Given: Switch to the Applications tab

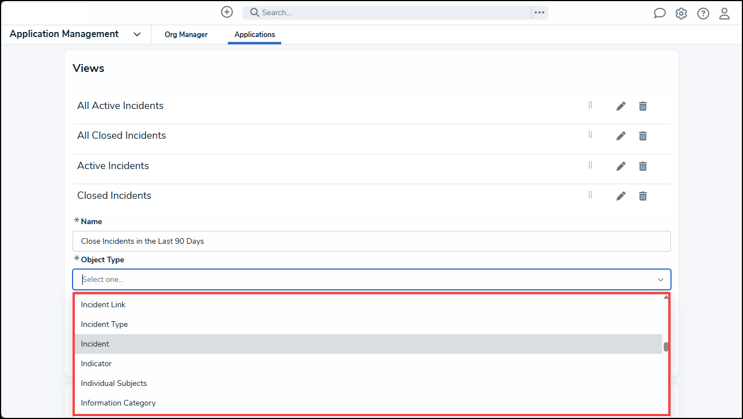Looking at the screenshot, I should coord(255,35).
